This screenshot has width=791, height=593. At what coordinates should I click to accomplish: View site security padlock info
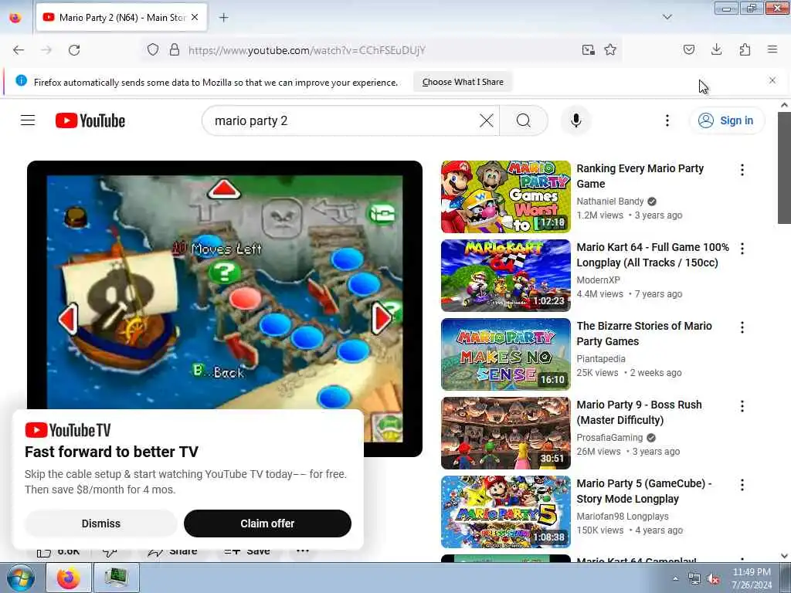[x=175, y=50]
